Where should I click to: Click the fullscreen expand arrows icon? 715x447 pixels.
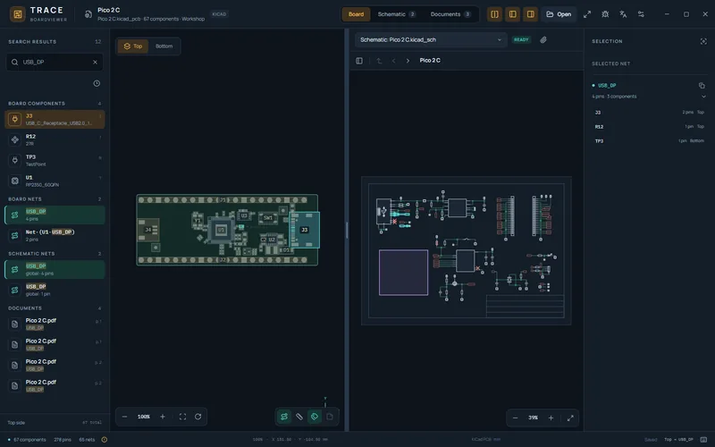pos(587,14)
